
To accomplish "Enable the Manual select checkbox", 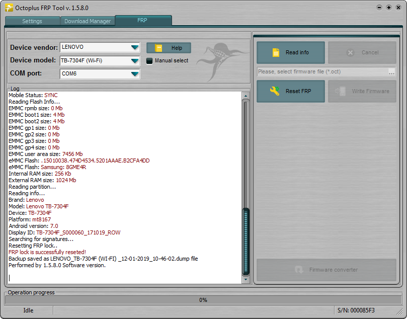I will (149, 61).
